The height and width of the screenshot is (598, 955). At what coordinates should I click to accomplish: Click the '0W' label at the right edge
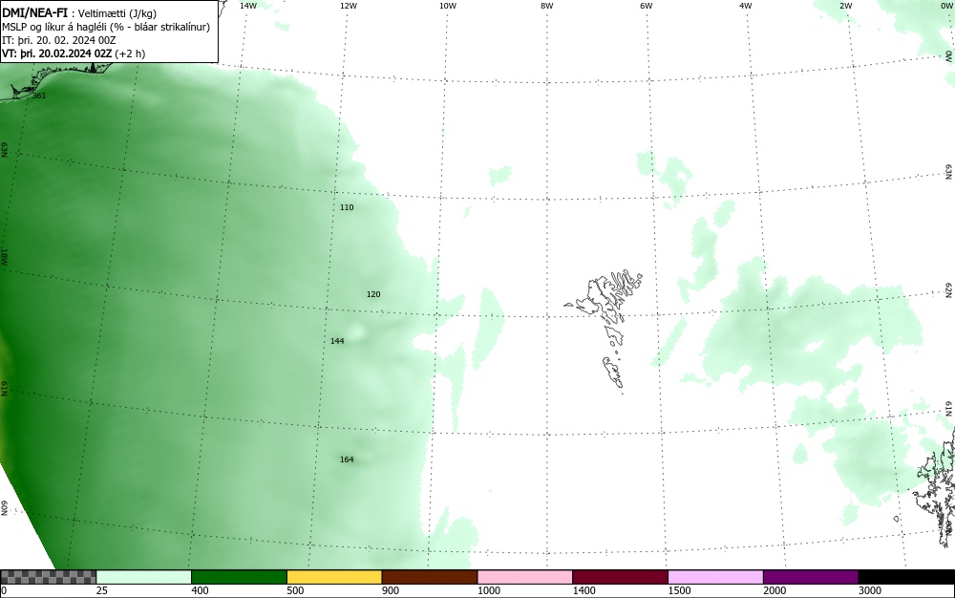[x=949, y=56]
